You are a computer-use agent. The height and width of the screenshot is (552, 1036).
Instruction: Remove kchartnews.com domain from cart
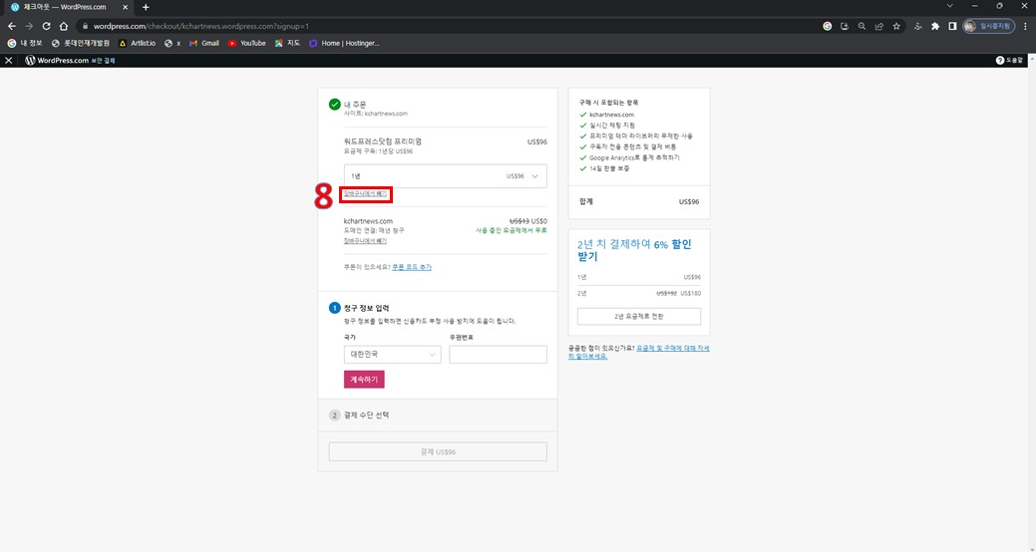[x=365, y=241]
